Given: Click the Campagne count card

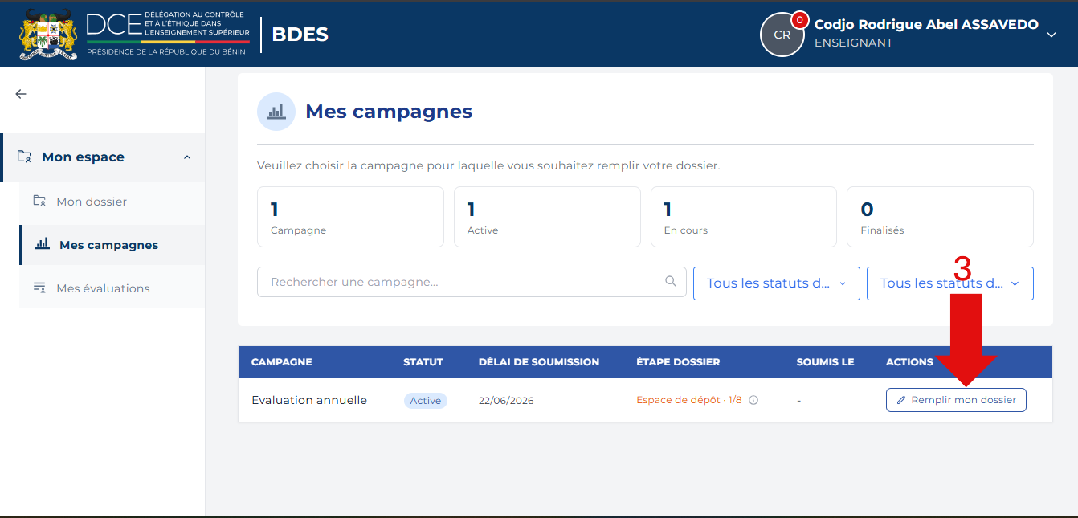Looking at the screenshot, I should coord(350,217).
